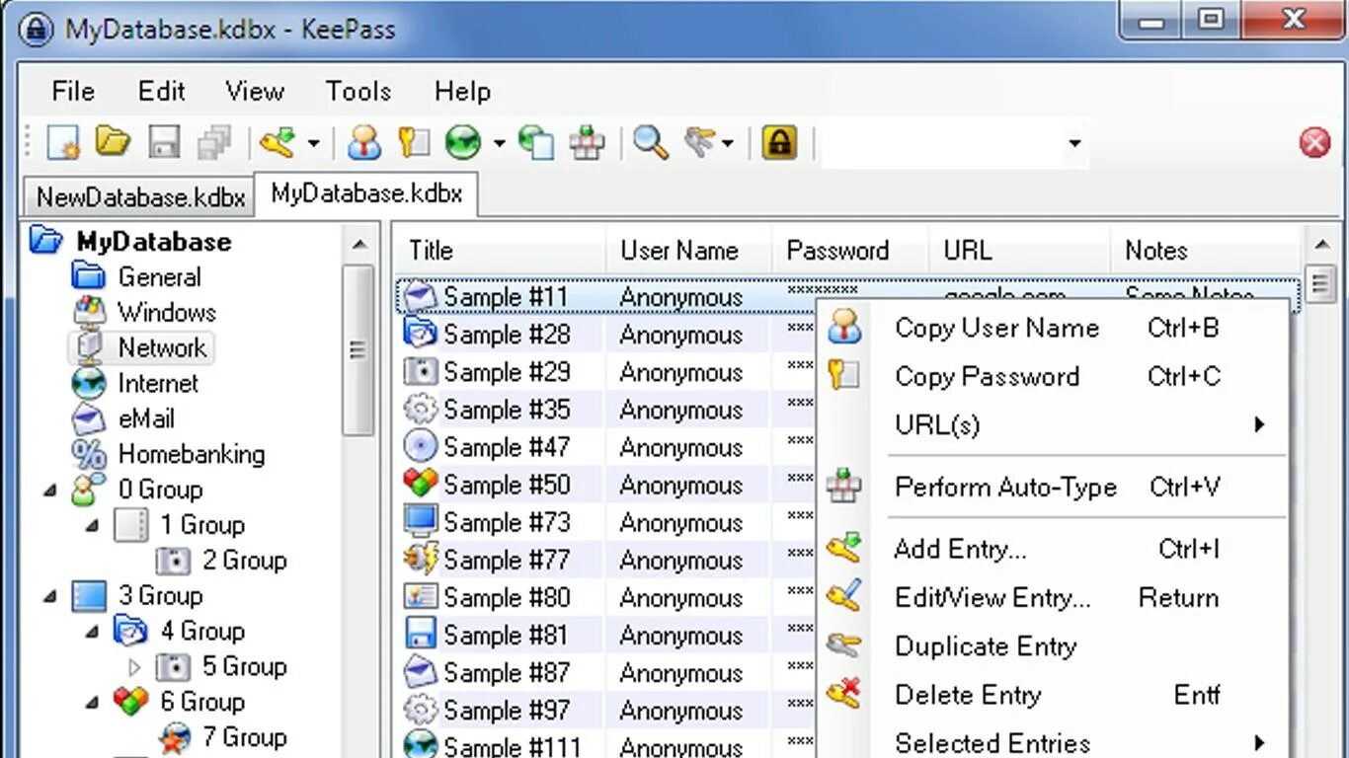Click the Find magnifier toolbar icon
This screenshot has height=758, width=1349.
(650, 143)
